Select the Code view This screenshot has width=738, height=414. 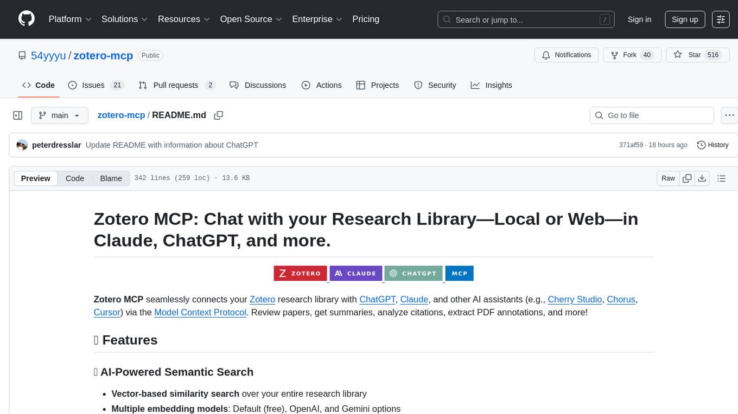pyautogui.click(x=75, y=178)
